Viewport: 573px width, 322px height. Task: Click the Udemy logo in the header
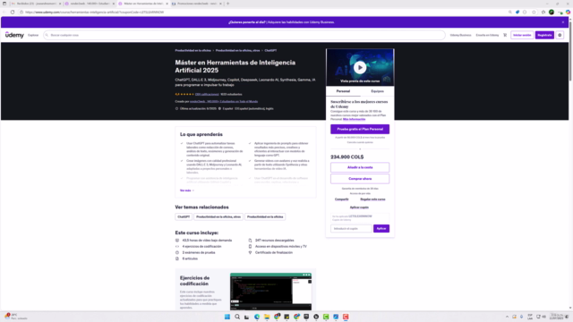pos(14,35)
